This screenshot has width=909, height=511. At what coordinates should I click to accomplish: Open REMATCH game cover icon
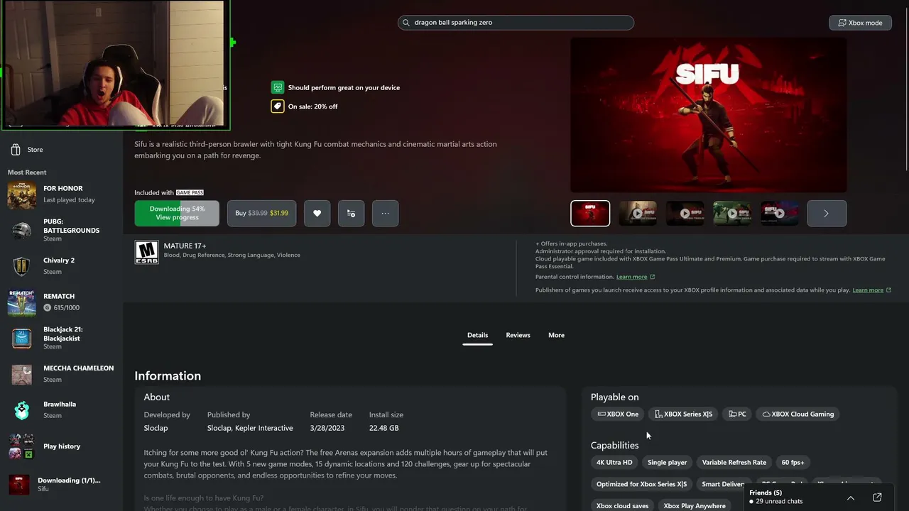pos(22,302)
